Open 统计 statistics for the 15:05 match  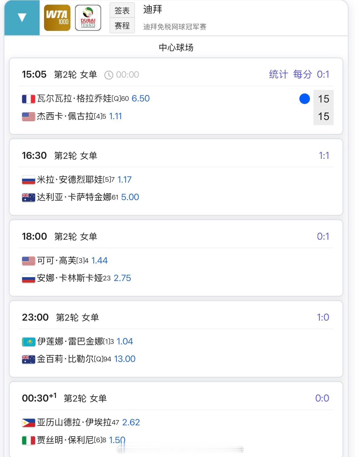point(278,74)
